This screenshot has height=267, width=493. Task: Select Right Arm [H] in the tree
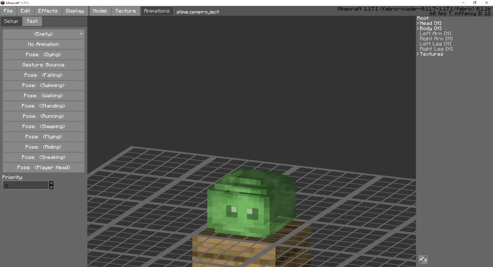point(436,39)
